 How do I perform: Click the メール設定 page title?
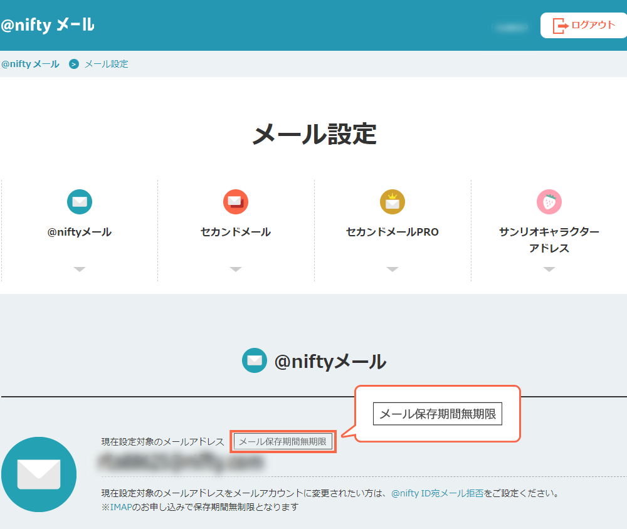[314, 134]
